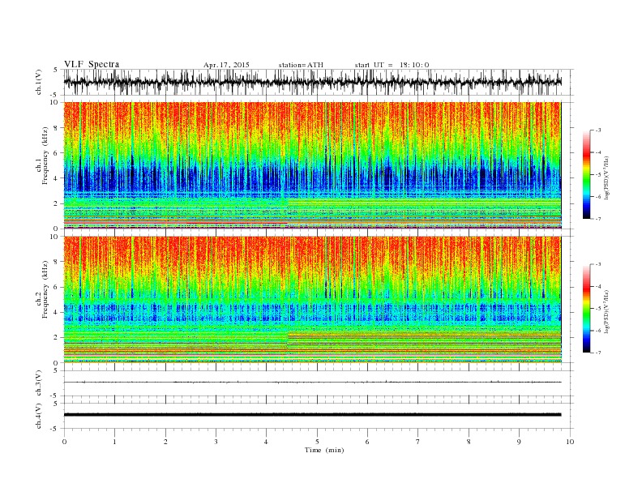Click the time axis tick label "1"
The height and width of the screenshot is (496, 642).
click(x=114, y=442)
